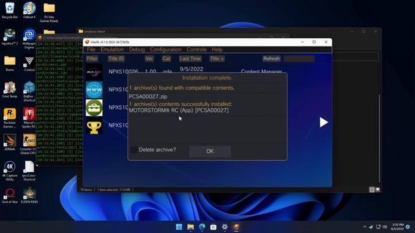The image size is (415, 233).
Task: Open the Emulation menu
Action: point(112,50)
